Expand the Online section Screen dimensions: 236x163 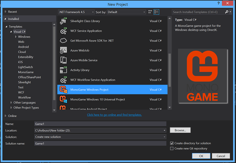coord(6,116)
